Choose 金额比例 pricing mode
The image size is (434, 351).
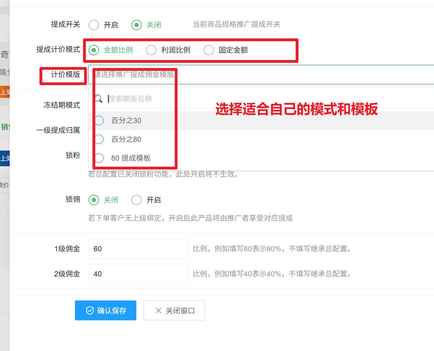[94, 50]
